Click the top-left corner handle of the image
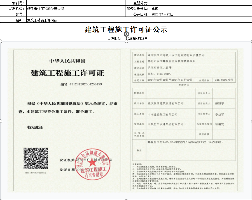 point(1,41)
